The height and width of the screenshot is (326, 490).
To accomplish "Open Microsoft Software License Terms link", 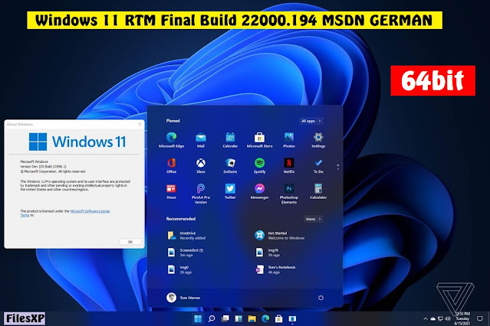I will point(65,213).
